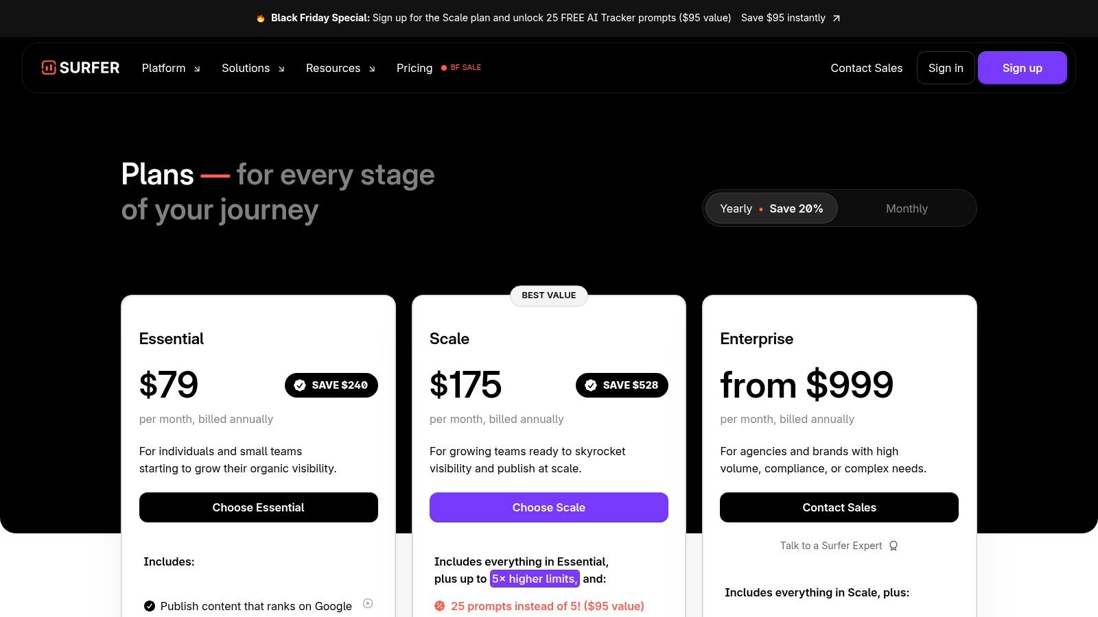The width and height of the screenshot is (1098, 617).
Task: Select Yearly billing with Save 20%
Action: click(x=770, y=208)
